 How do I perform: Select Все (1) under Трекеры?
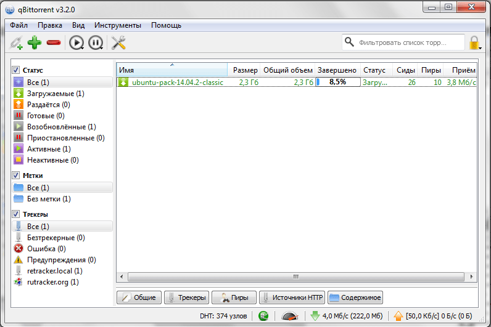[63, 227]
